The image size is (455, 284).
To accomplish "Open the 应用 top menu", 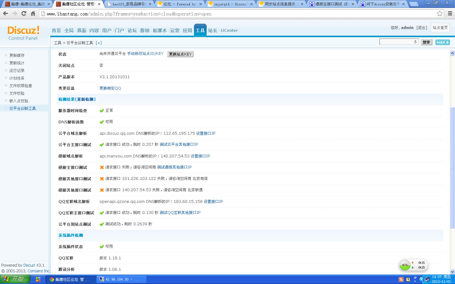I will click(x=187, y=30).
